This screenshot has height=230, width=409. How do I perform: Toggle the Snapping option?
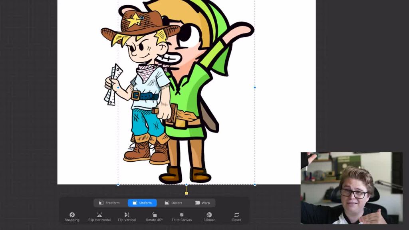(x=72, y=217)
